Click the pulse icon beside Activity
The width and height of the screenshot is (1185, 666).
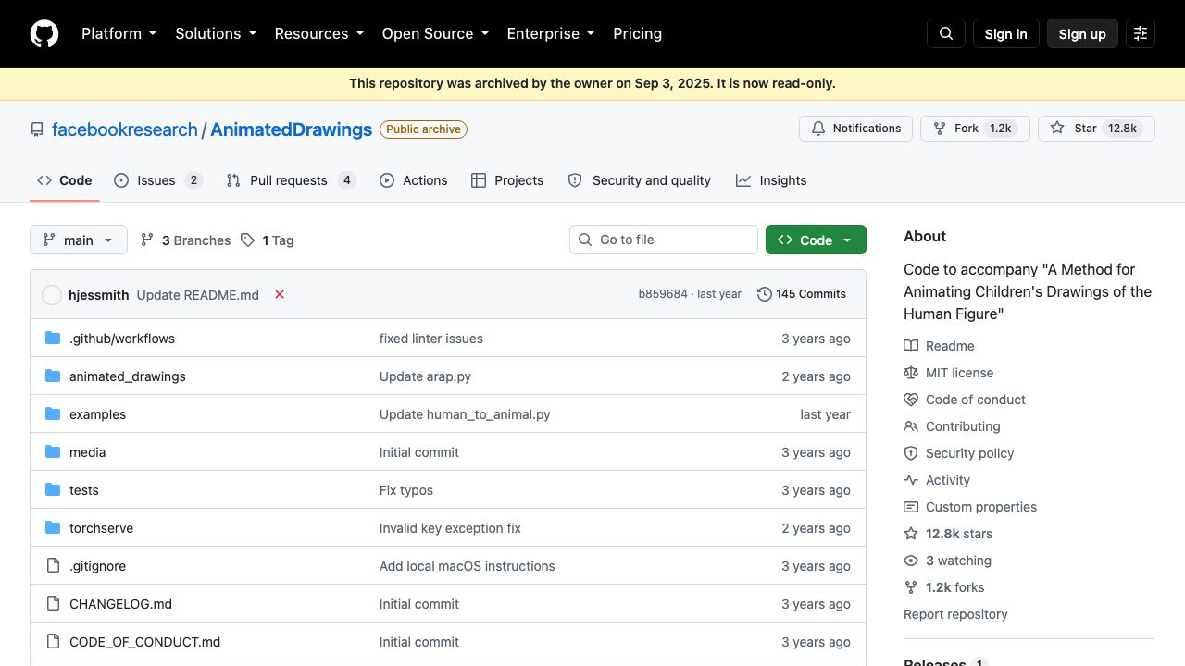(x=911, y=480)
